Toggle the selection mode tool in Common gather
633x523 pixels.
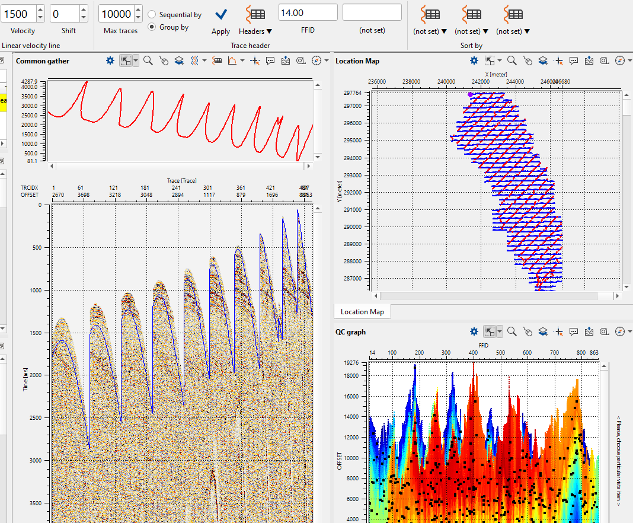tap(125, 60)
